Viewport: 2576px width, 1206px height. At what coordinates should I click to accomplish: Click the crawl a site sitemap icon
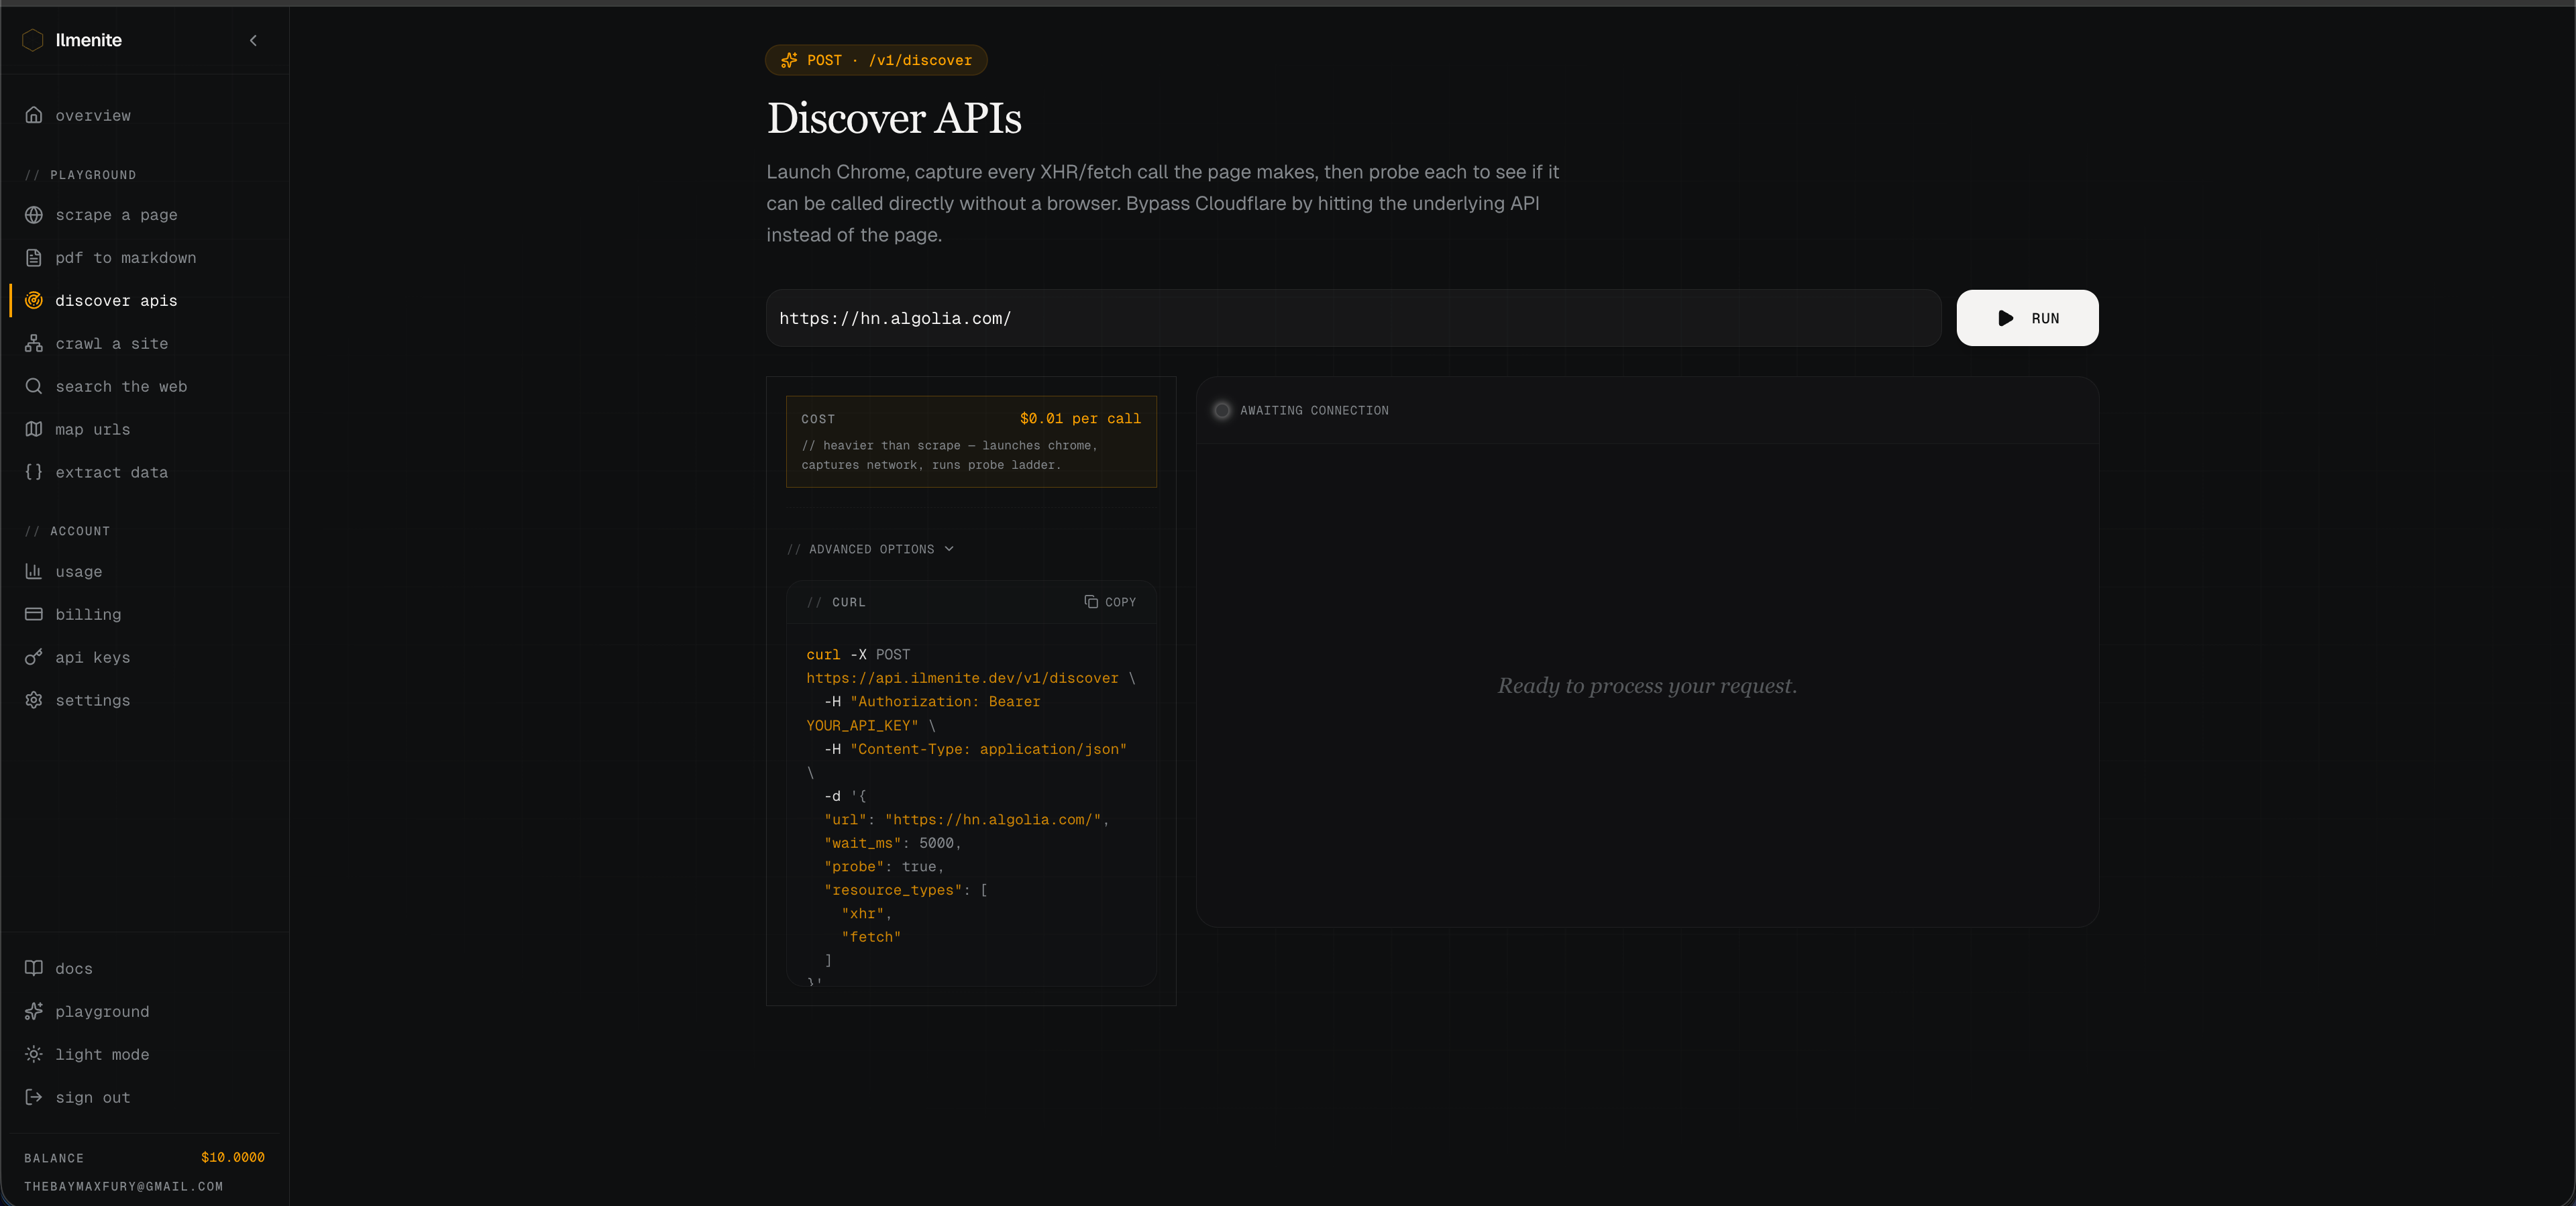33,343
